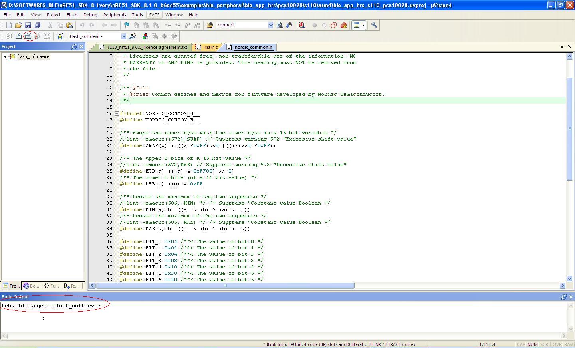
Task: Select the nordic_common.h tab
Action: click(x=250, y=47)
